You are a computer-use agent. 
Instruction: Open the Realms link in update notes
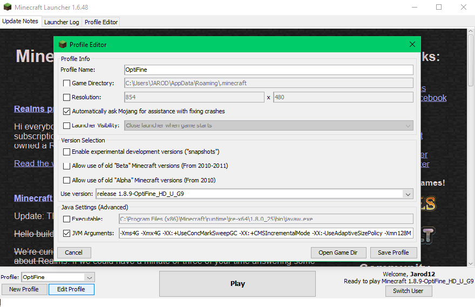(33, 108)
